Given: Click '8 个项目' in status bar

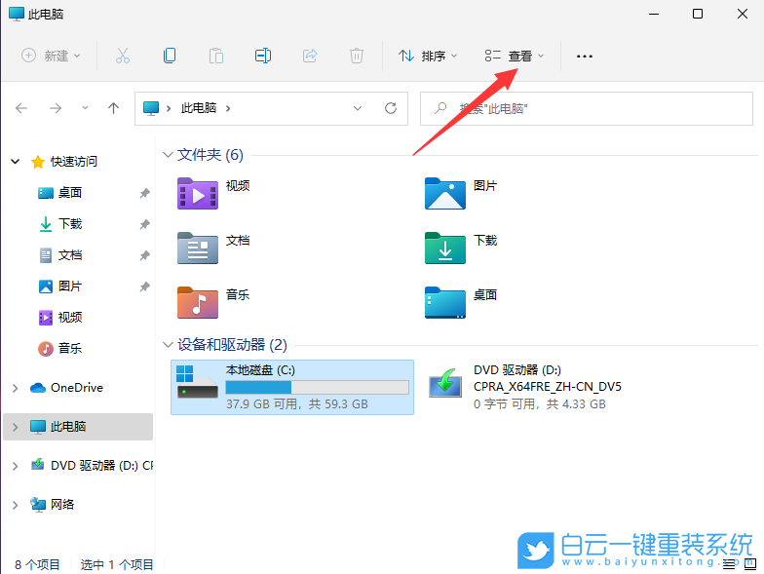Looking at the screenshot, I should 37,565.
